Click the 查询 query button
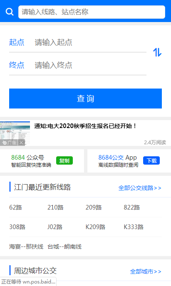Image resolution: width=171 pixels, height=286 pixels. tap(85, 99)
